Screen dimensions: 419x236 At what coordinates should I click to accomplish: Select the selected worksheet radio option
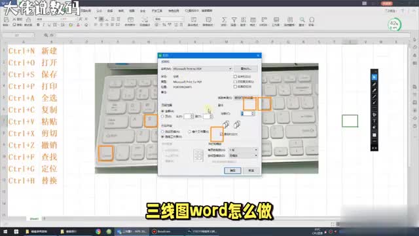[x=162, y=137]
